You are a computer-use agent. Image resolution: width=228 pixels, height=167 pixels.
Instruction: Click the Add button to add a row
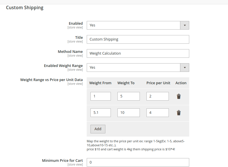[98, 129]
